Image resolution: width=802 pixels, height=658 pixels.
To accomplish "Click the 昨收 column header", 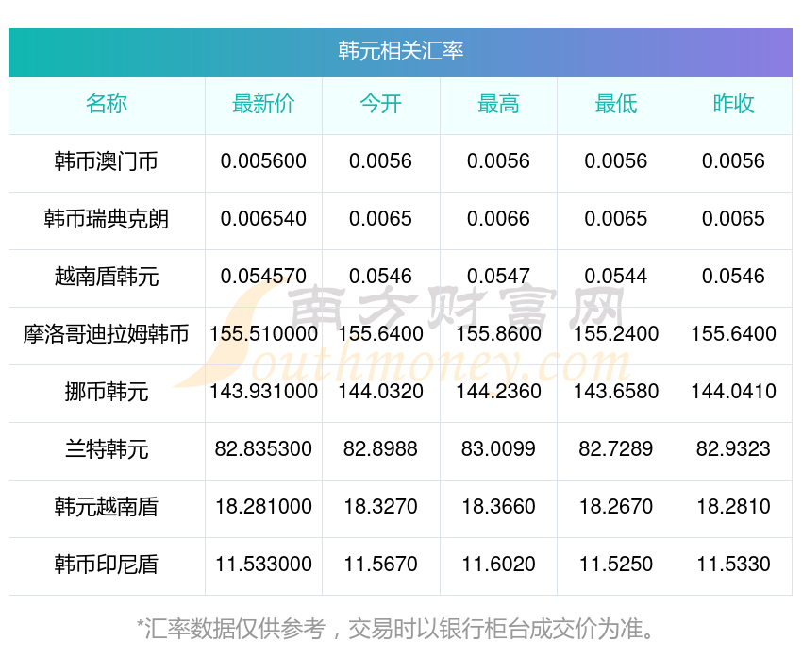I will [x=733, y=105].
